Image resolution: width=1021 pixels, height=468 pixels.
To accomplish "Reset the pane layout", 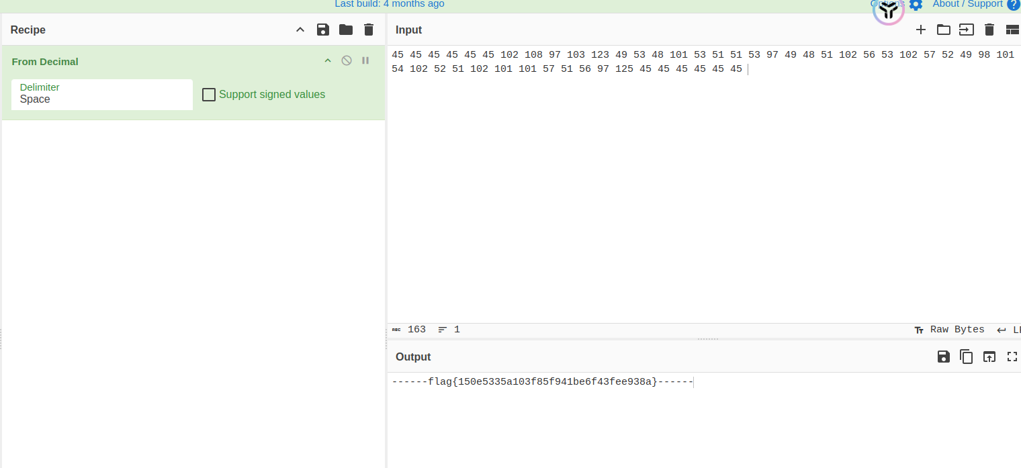I will click(1012, 30).
